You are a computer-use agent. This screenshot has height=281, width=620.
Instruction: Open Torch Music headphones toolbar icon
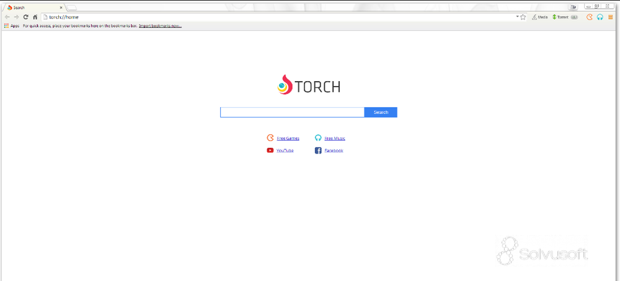tap(600, 17)
